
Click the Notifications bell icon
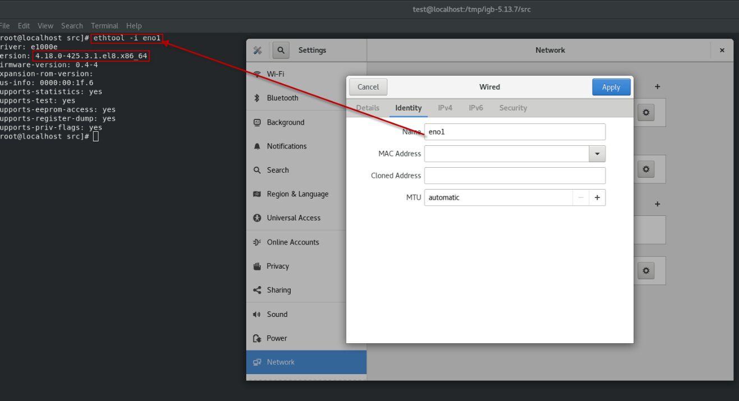click(257, 146)
